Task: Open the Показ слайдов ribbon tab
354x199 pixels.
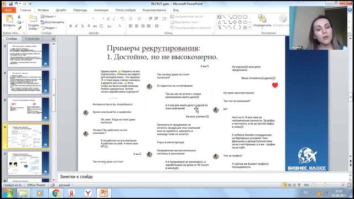Action: pyautogui.click(x=126, y=10)
